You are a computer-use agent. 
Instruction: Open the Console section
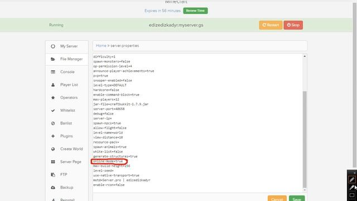(67, 72)
